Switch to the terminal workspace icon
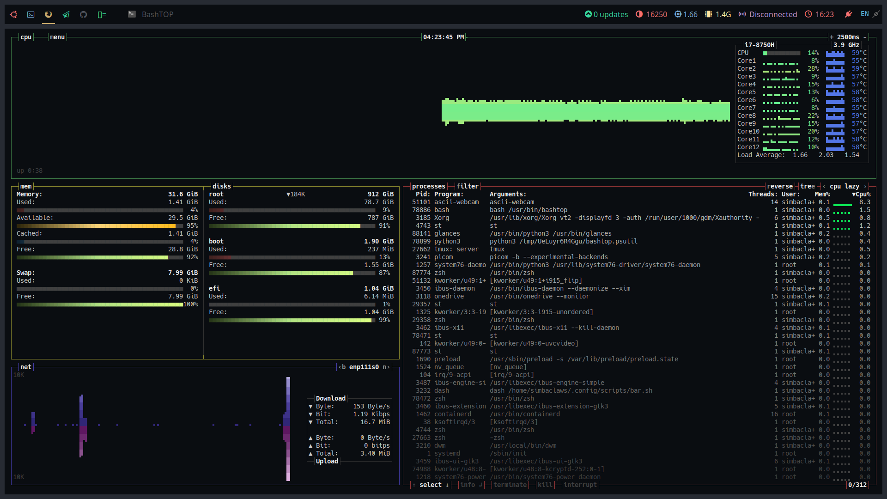Screen dimensions: 887x499 pos(31,14)
